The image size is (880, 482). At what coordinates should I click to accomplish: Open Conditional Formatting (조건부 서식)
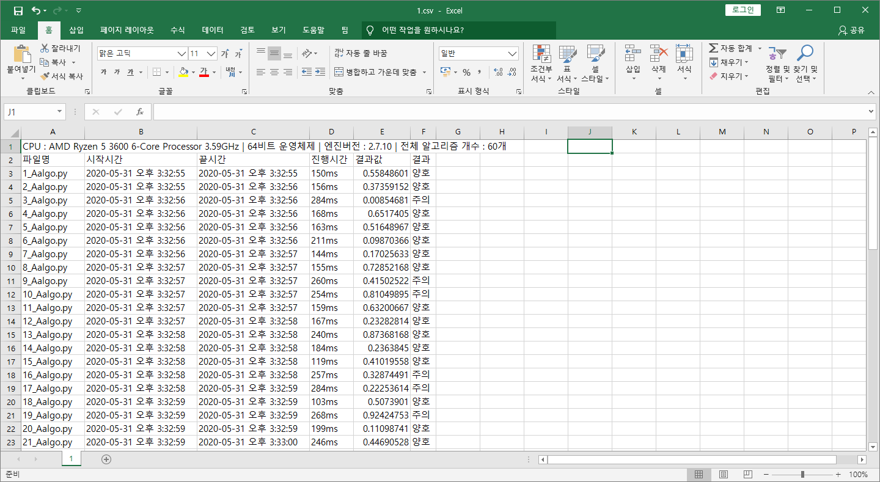pos(541,64)
